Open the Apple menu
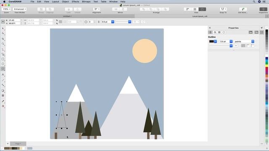Viewport: 269px width, 151px height. coord(4,2)
